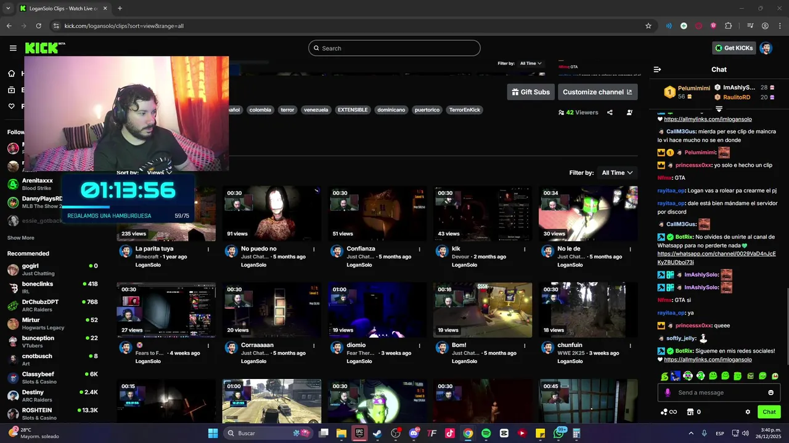Screen dimensions: 789x443
Task: Click the purple microphone icon in chat input
Action: coord(668,393)
